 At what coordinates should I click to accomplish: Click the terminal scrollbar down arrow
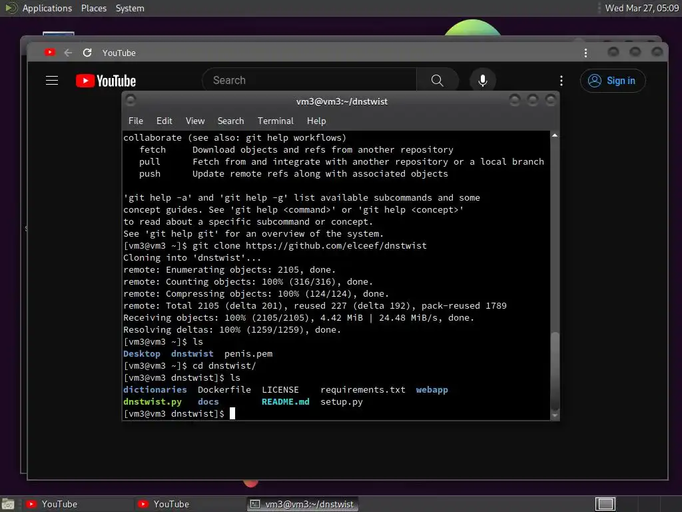[555, 416]
